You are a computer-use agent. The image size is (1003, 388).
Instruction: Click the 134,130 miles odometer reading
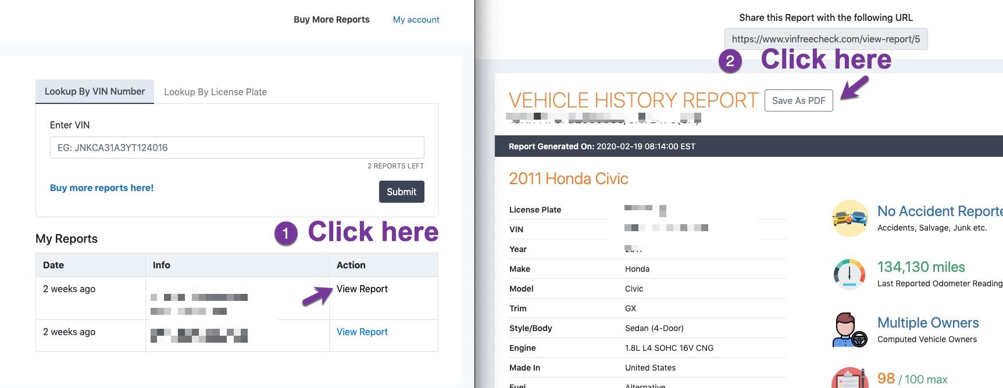[921, 267]
